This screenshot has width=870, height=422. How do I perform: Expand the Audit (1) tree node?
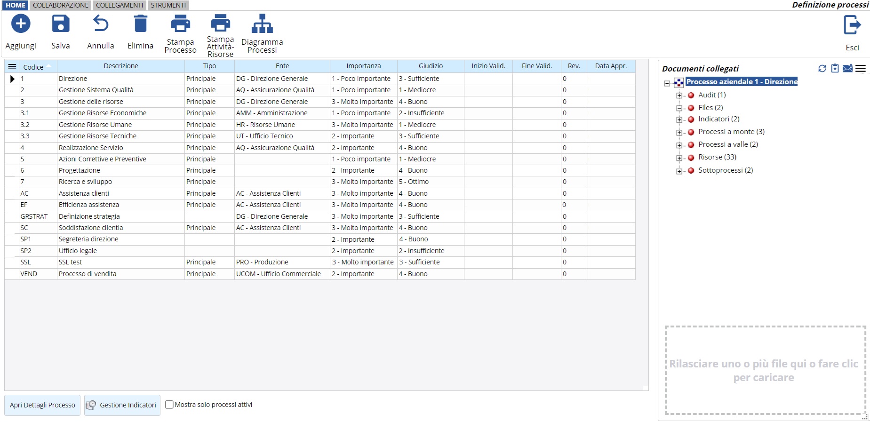coord(679,96)
